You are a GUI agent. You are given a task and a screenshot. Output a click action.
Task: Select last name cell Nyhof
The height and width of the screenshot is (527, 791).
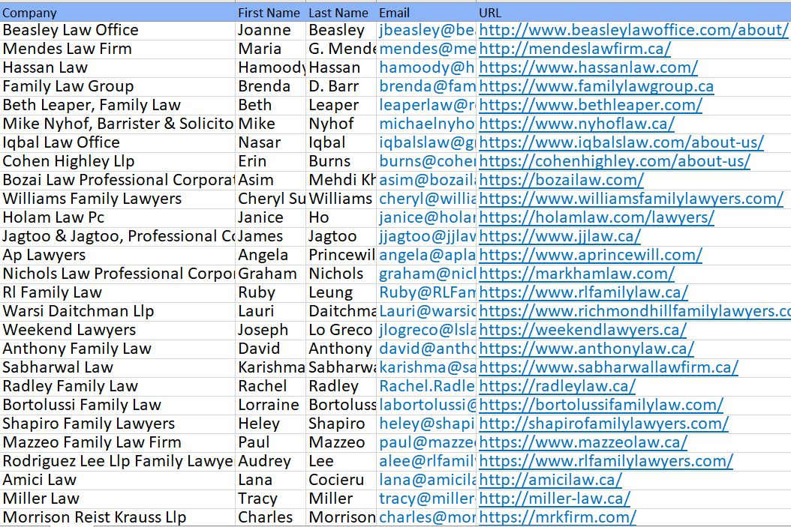(341, 124)
